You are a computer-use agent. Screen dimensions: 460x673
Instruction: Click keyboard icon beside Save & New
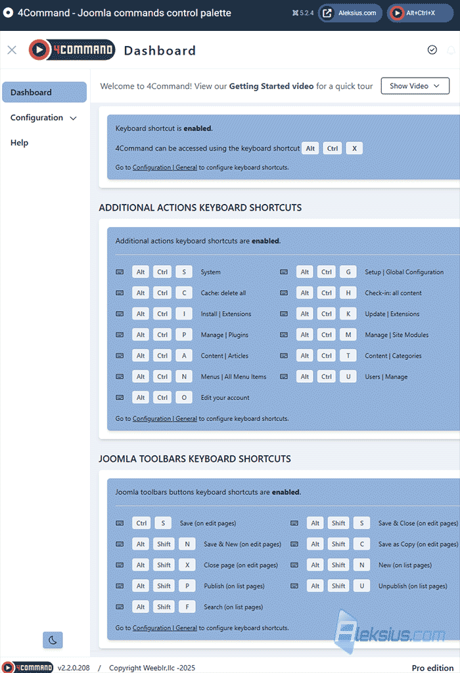pyautogui.click(x=120, y=544)
